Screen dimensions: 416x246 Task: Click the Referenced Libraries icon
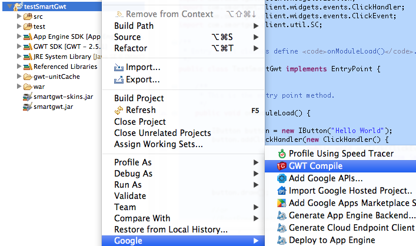pyautogui.click(x=28, y=67)
